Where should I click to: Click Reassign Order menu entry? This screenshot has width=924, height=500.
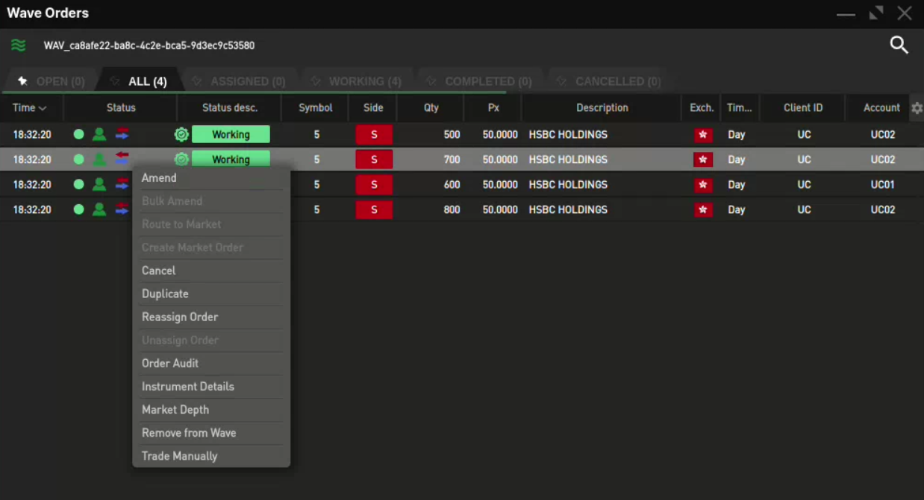tap(180, 317)
